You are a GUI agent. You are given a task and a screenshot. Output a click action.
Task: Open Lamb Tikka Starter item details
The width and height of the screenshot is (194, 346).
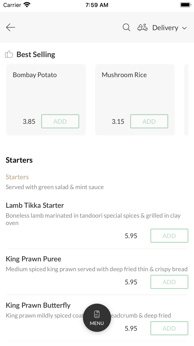click(x=35, y=205)
